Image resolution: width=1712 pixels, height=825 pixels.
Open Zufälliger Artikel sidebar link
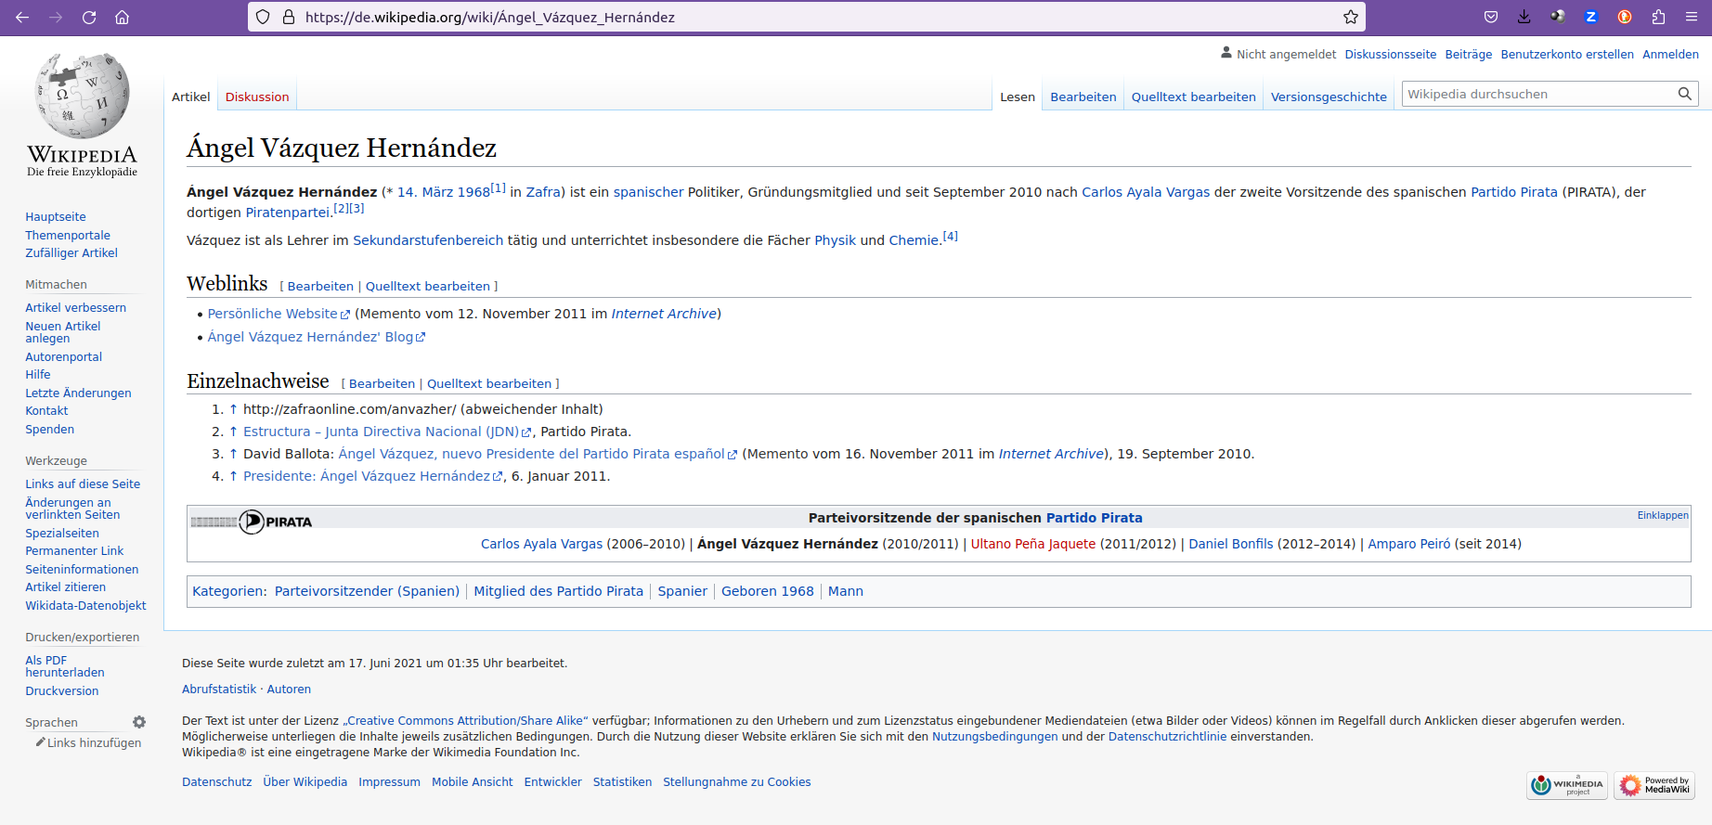point(71,253)
